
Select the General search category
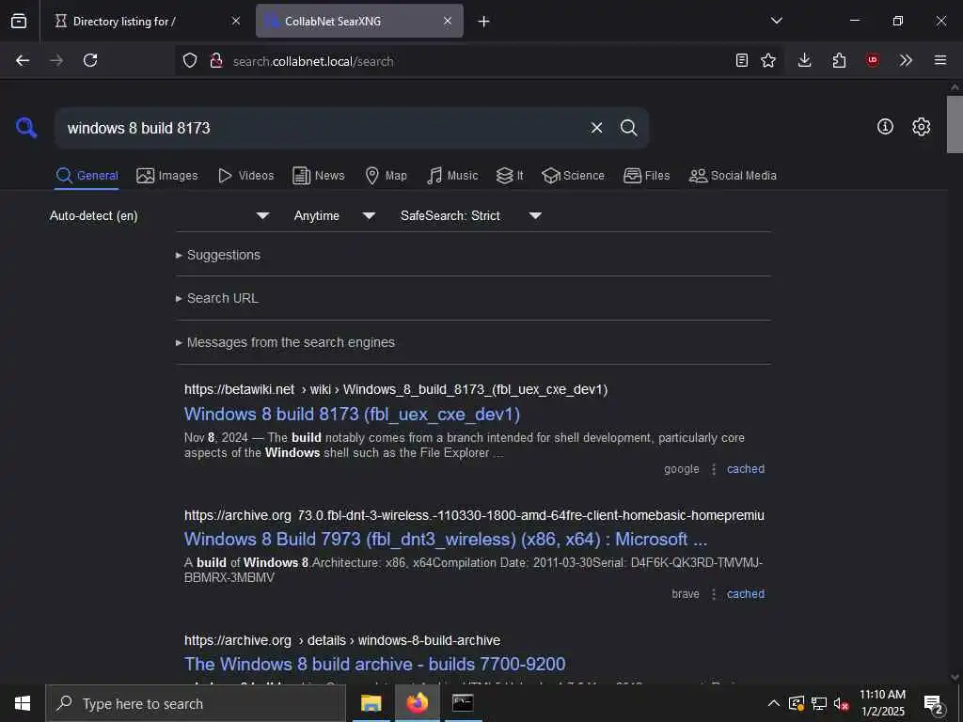pyautogui.click(x=87, y=176)
